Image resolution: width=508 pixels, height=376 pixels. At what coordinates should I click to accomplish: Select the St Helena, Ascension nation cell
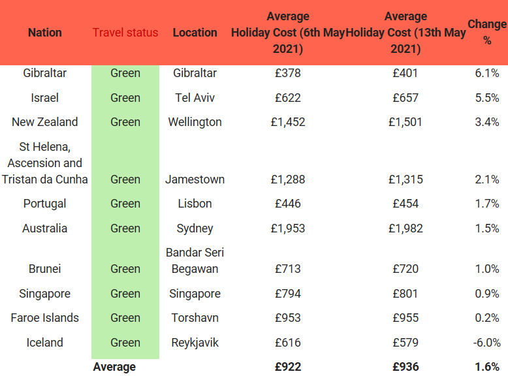[x=45, y=163]
